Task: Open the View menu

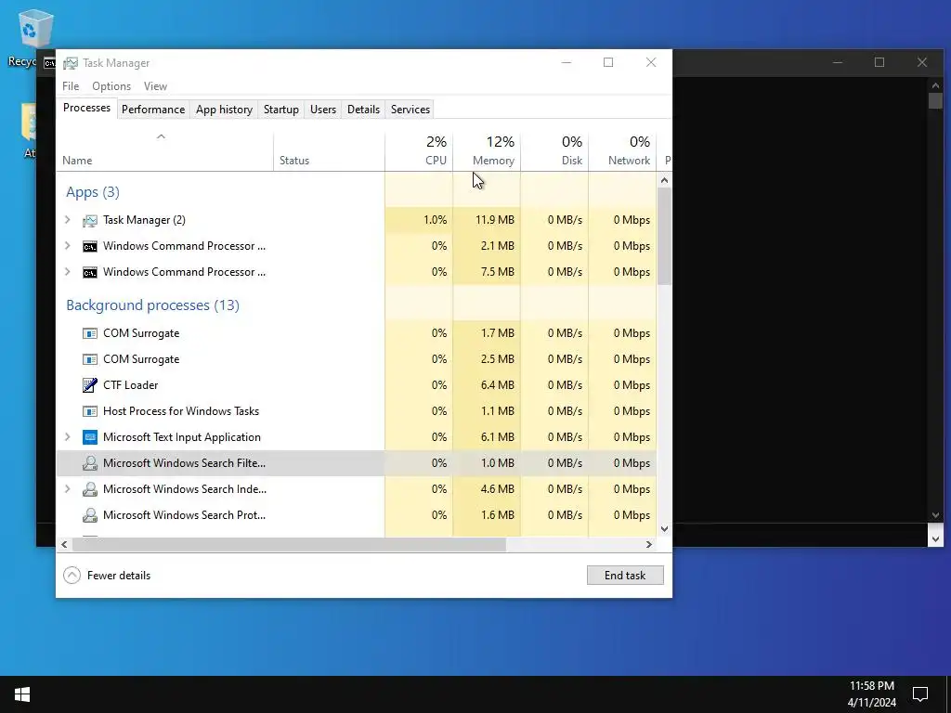Action: (155, 86)
